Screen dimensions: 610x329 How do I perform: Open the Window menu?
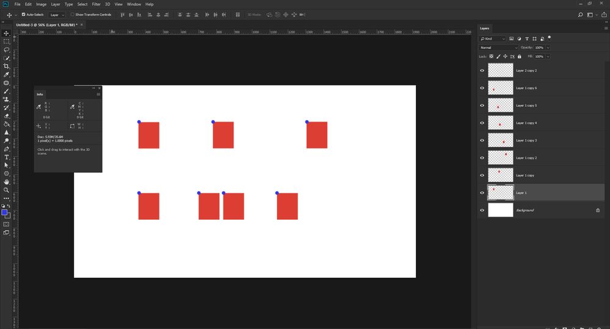click(134, 4)
